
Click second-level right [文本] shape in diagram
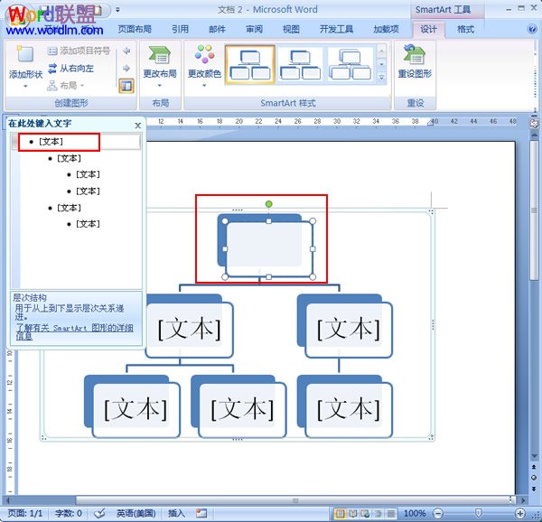click(x=349, y=330)
